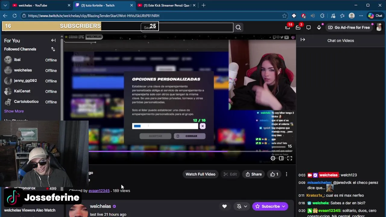Screen dimensions: 386x217
Task: Click the Watch Full Video button
Action: 200,174
